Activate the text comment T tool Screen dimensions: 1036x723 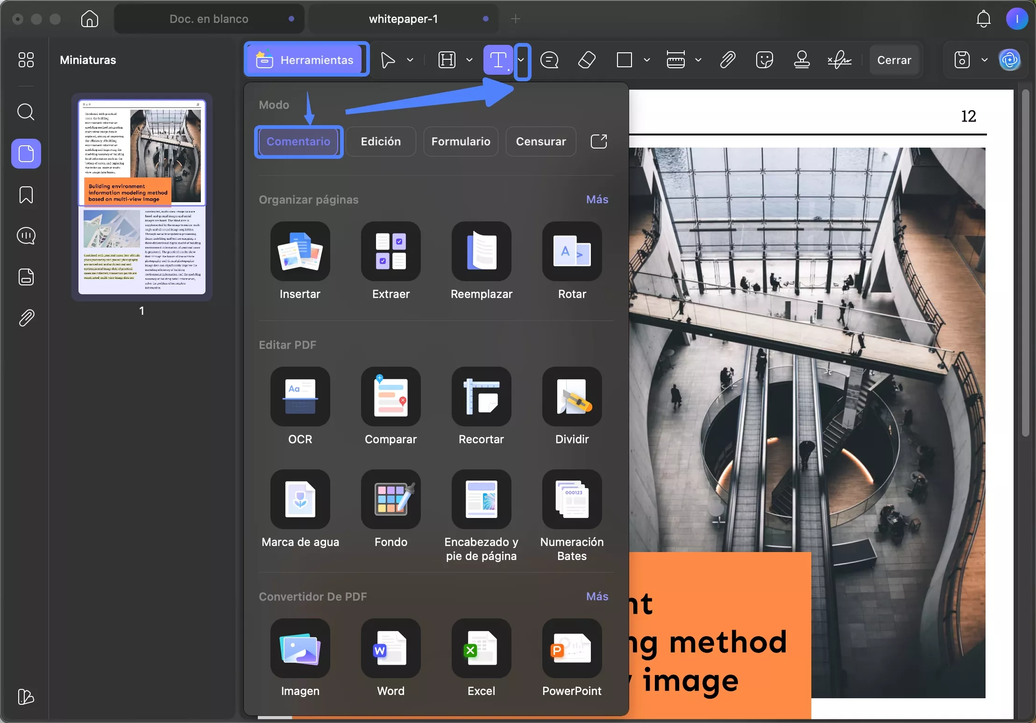click(x=498, y=60)
